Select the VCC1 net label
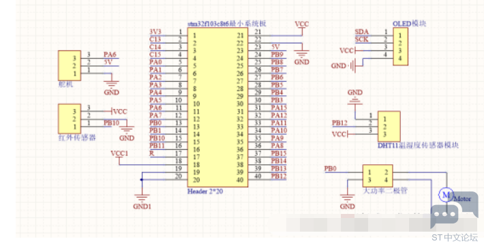This screenshot has height=248, width=484. pos(119,153)
